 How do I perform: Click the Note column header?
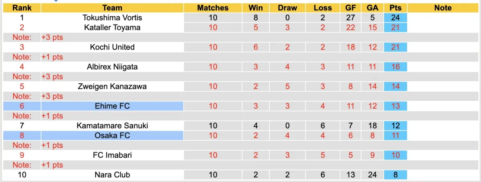[443, 8]
